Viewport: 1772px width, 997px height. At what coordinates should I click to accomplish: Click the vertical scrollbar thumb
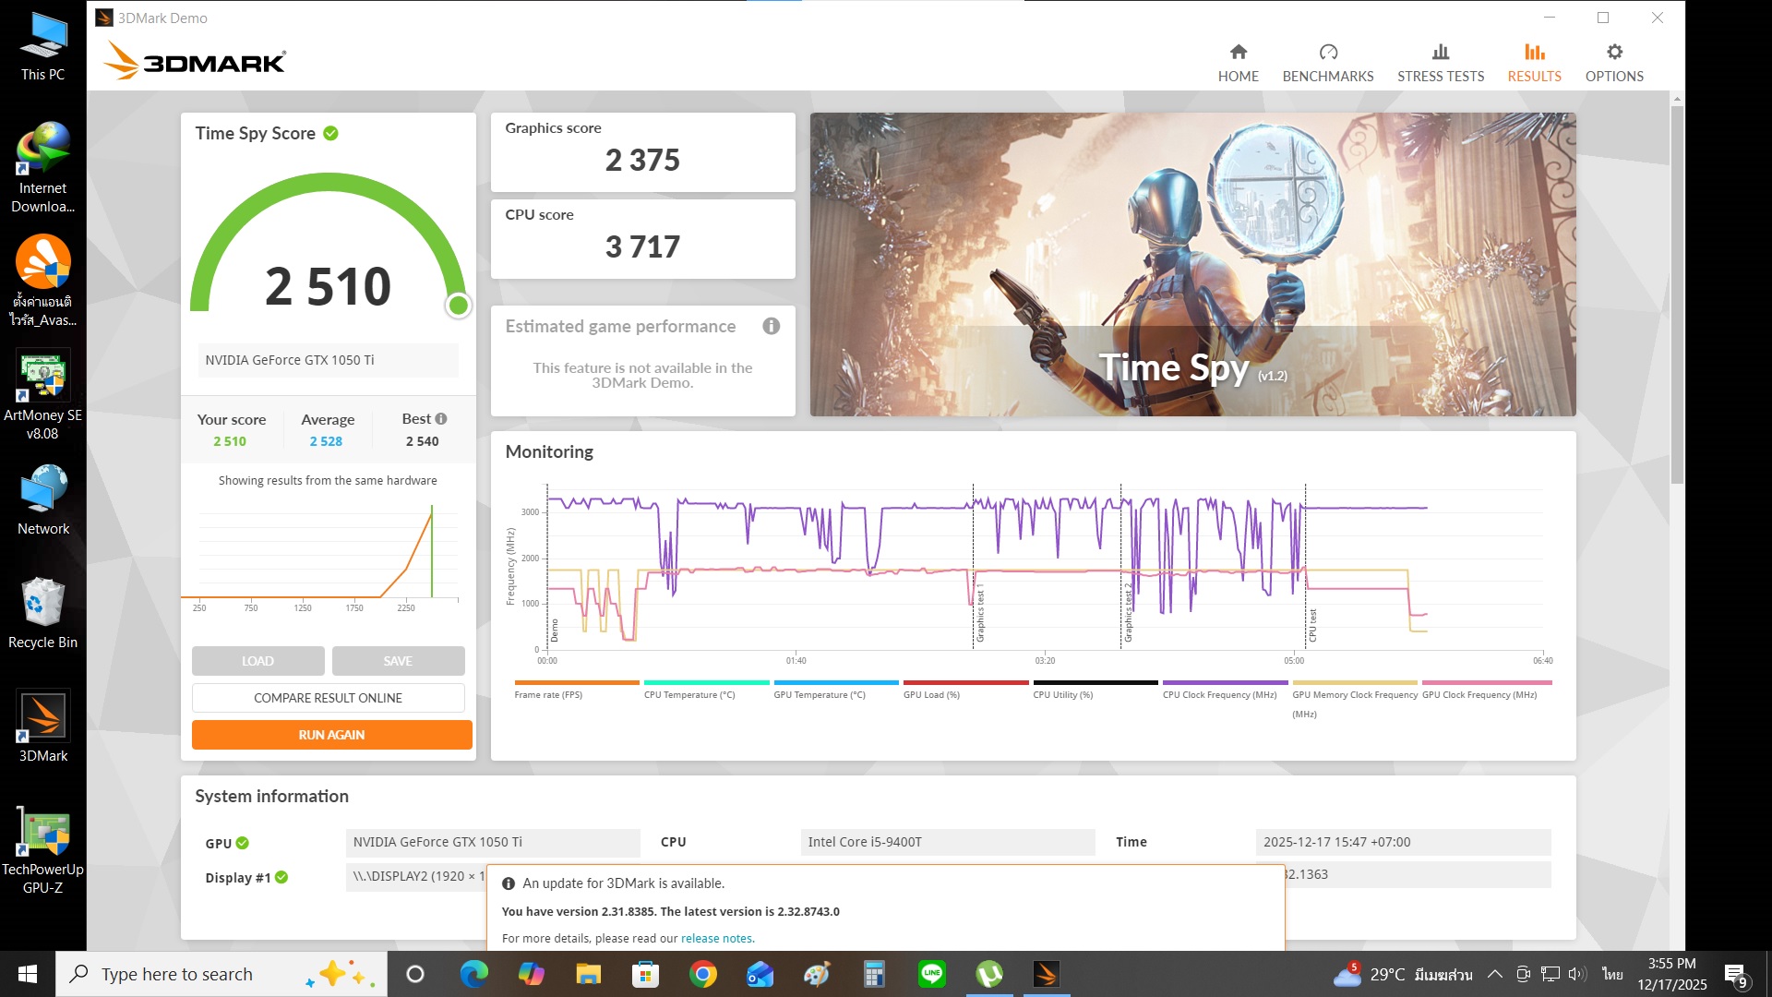click(1677, 294)
